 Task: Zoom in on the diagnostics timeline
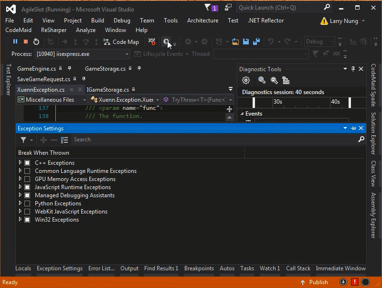(x=262, y=80)
